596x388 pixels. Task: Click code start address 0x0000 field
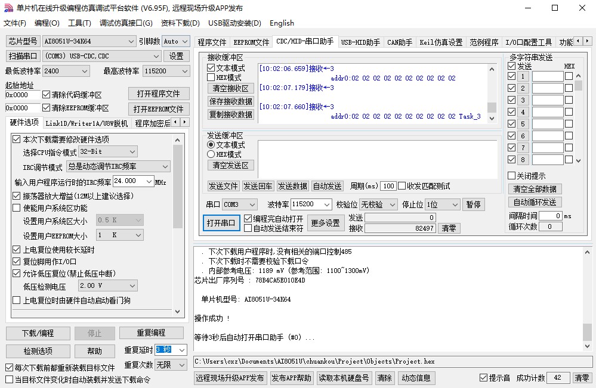[x=22, y=95]
